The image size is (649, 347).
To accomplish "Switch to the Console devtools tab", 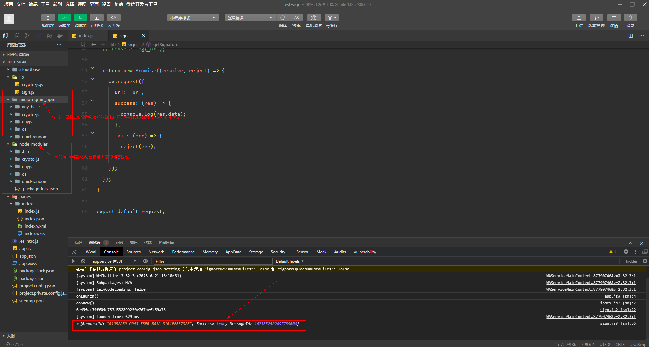I will pyautogui.click(x=111, y=252).
